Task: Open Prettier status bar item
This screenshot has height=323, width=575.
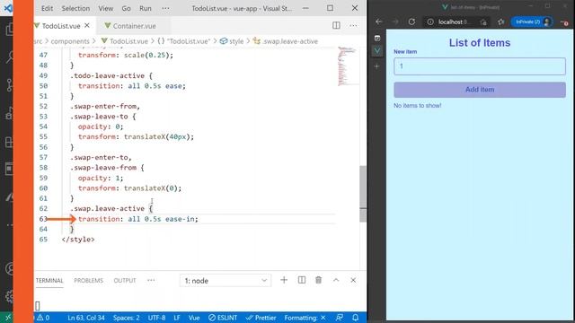Action: click(x=261, y=318)
